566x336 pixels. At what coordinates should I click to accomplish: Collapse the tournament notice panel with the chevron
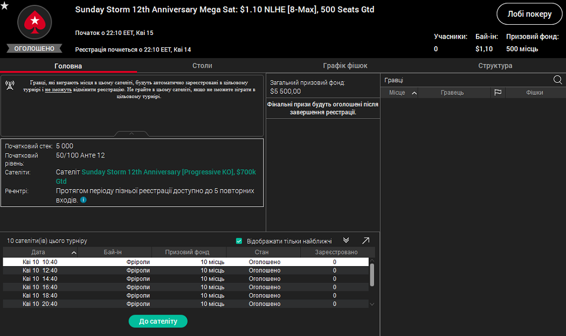tap(132, 133)
